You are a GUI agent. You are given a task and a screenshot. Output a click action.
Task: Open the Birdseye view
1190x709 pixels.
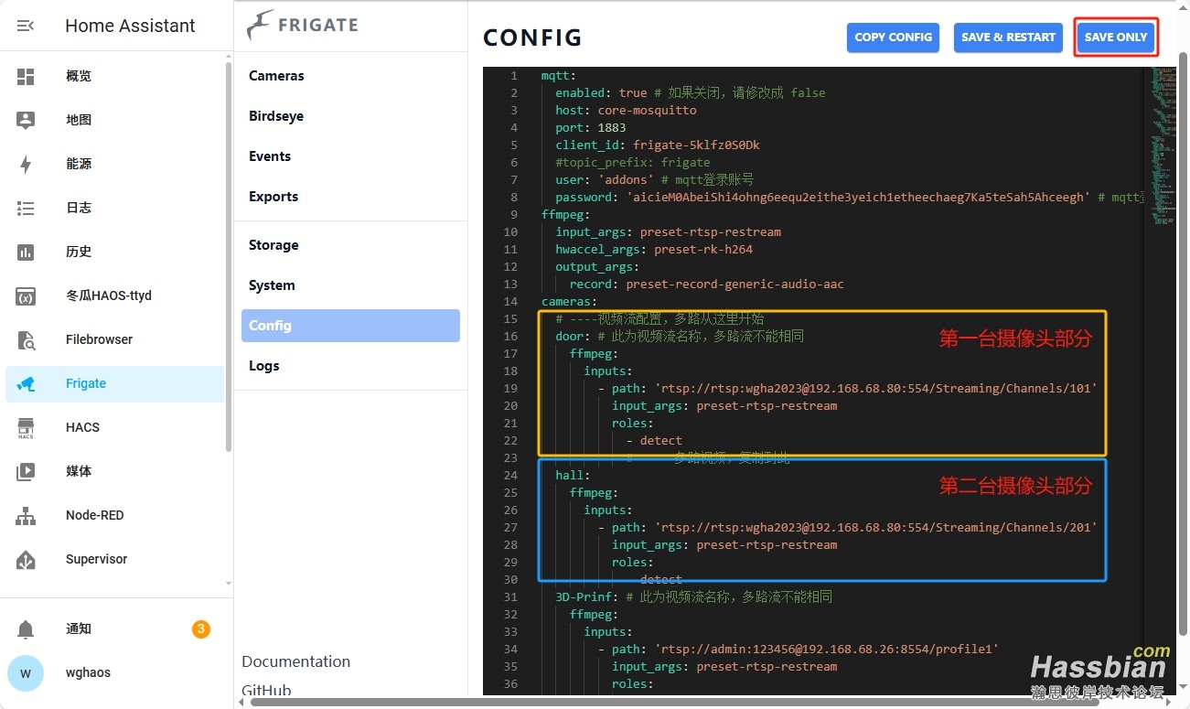pyautogui.click(x=276, y=116)
